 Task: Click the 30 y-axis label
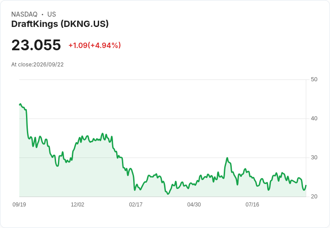point(314,158)
